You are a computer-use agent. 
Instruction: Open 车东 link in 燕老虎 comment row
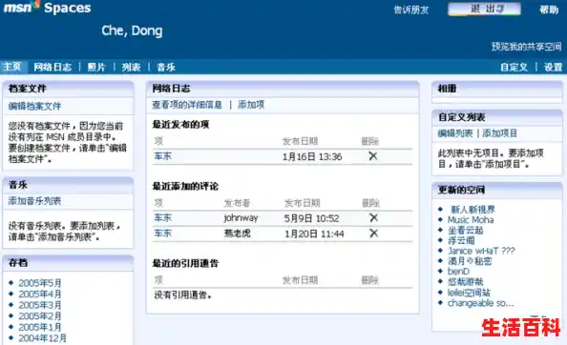162,233
